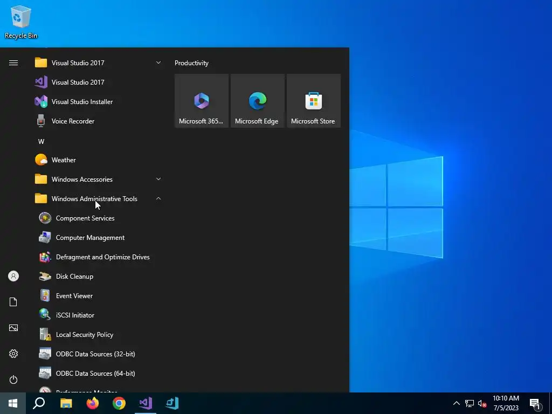Image resolution: width=552 pixels, height=414 pixels.
Task: Launch Visual Studio Installer
Action: [98, 102]
